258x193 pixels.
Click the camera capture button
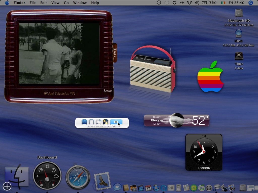pos(116,122)
